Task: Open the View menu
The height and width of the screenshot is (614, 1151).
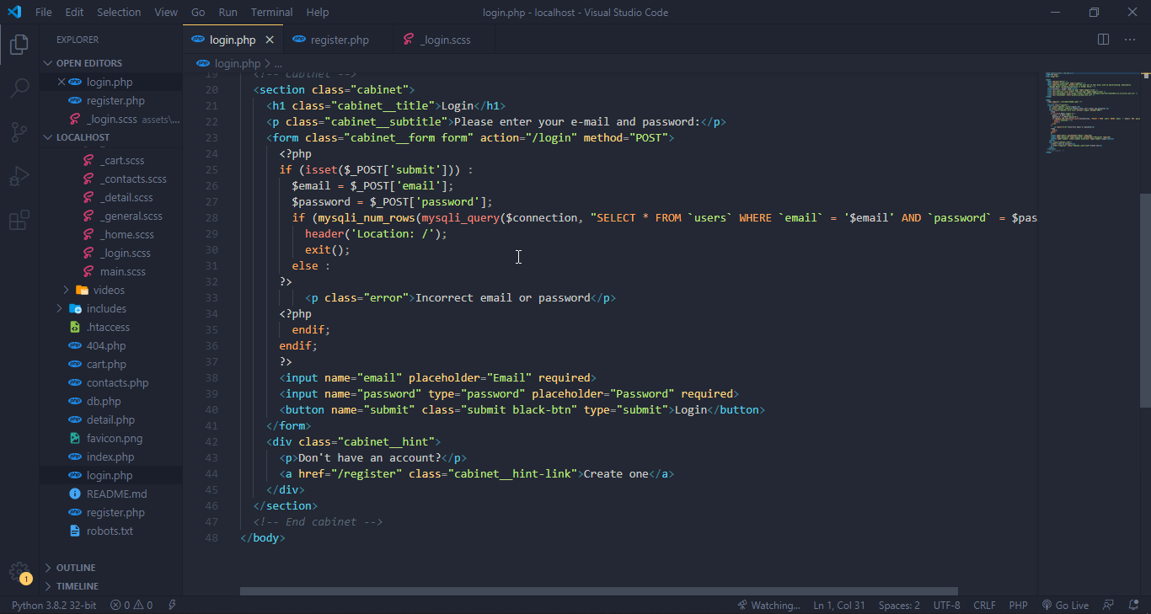Action: coord(166,12)
